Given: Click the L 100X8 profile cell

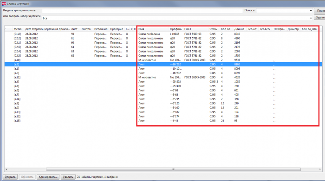Looking at the screenshot, I should pos(175,34).
